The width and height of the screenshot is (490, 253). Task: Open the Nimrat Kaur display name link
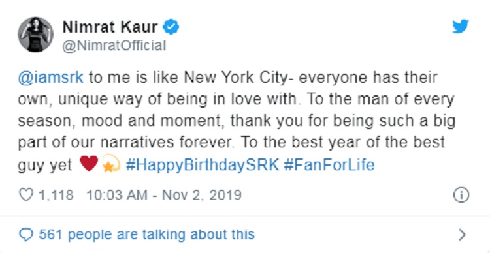(110, 27)
